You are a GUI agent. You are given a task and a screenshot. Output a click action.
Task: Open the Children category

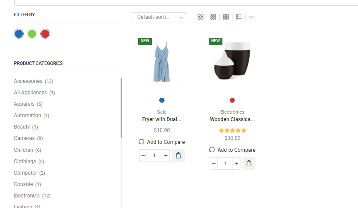click(24, 150)
